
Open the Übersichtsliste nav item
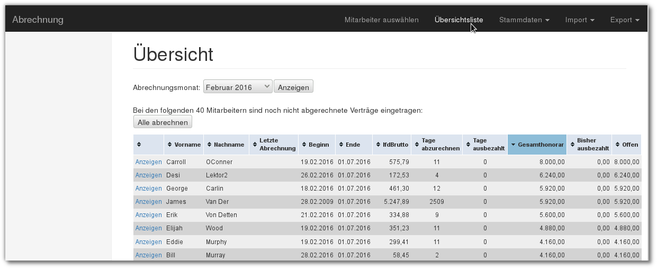[458, 20]
